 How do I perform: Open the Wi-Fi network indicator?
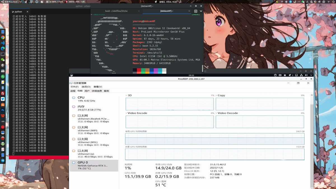tap(329, 2)
